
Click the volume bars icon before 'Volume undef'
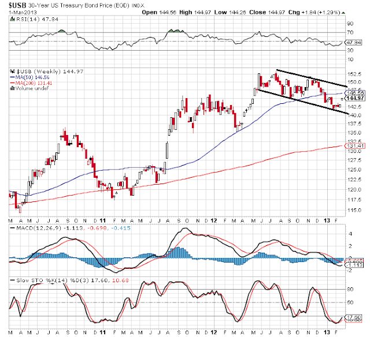[13, 88]
